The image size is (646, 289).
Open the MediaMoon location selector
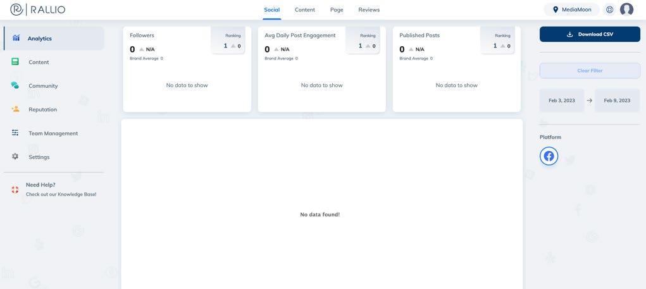(572, 9)
